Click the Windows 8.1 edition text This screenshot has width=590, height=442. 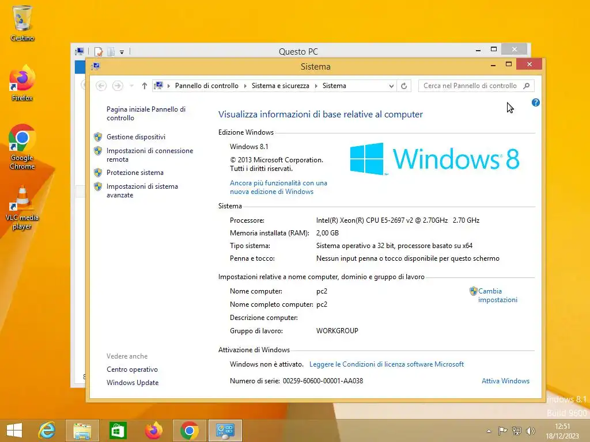tap(249, 147)
